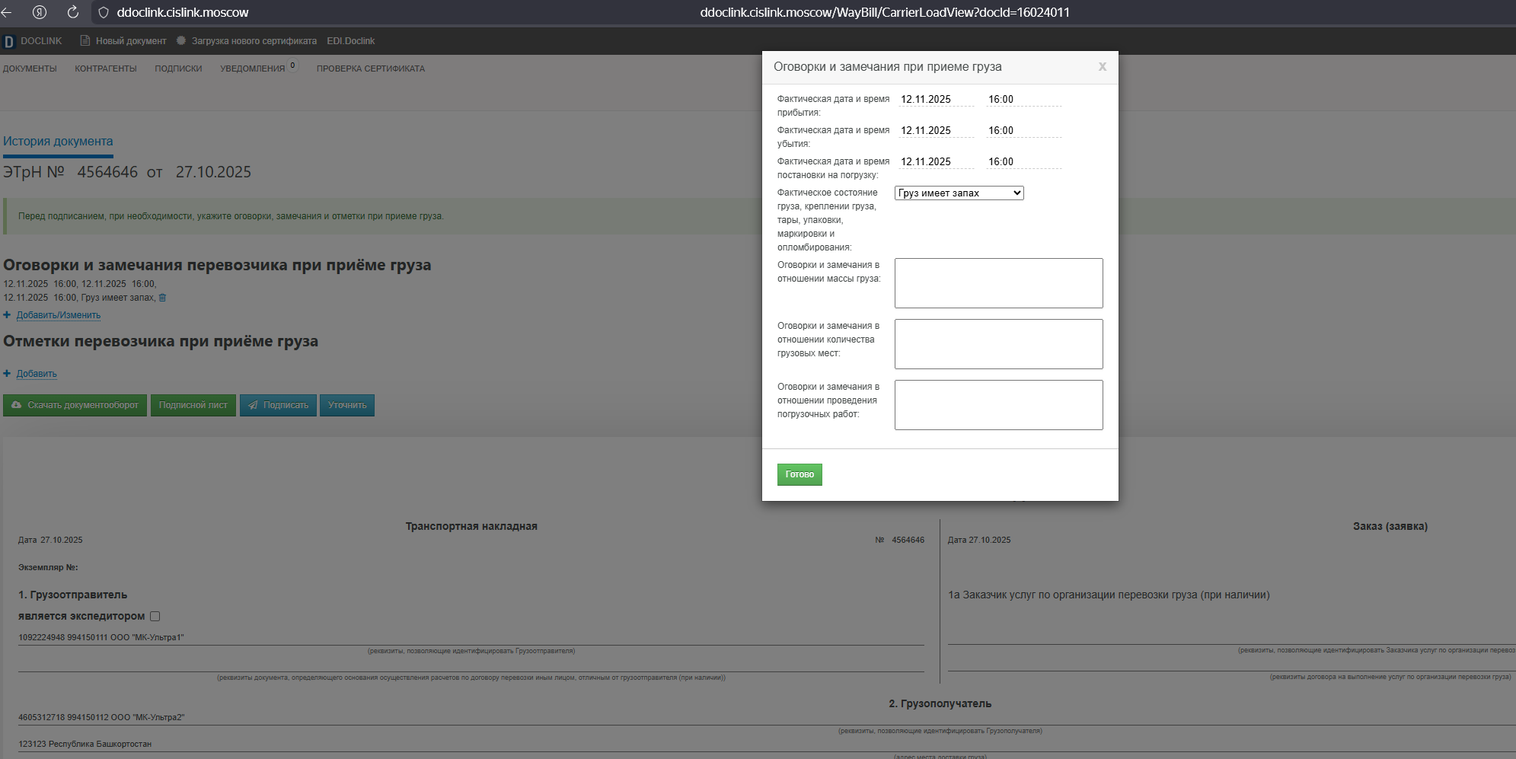Open the Yandex "Я" profile icon
The image size is (1516, 759).
coord(40,12)
